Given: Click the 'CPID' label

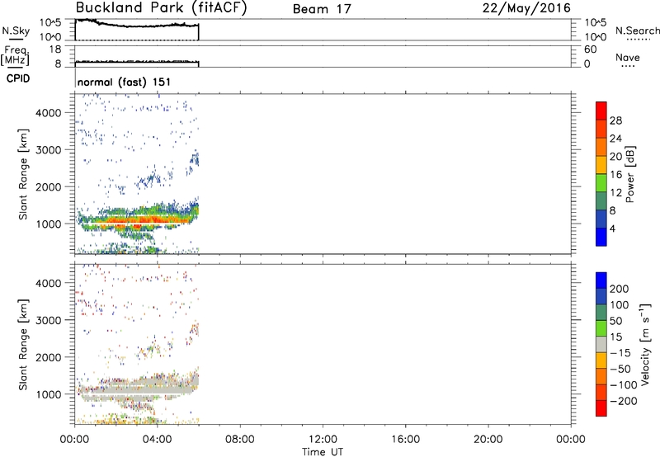Looking at the screenshot, I should [18, 78].
